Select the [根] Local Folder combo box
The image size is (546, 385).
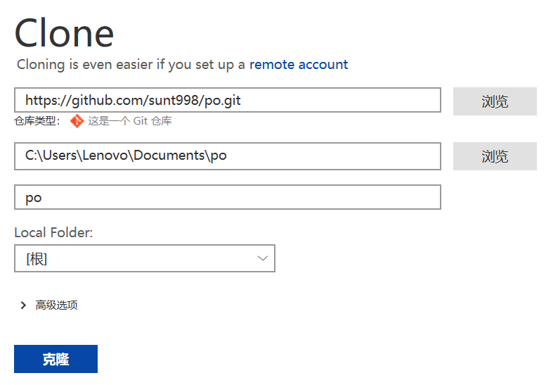145,258
